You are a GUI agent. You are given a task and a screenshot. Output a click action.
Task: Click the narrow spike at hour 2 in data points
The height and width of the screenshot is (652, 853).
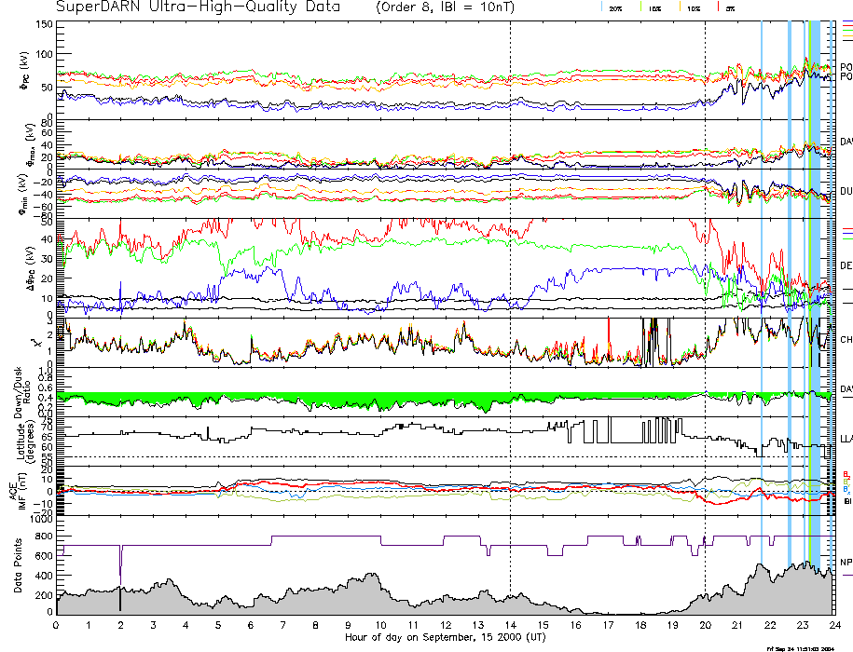pyautogui.click(x=120, y=577)
